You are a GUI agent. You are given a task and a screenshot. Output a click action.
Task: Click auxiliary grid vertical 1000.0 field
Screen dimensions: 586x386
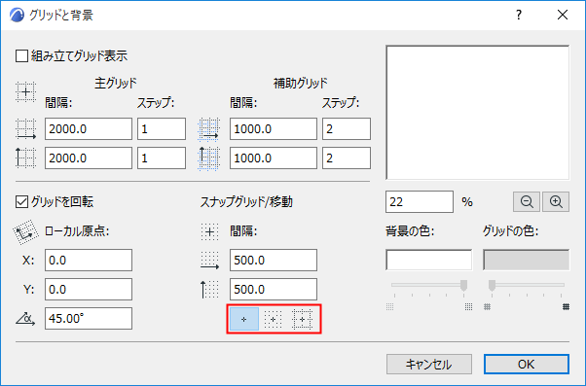(x=274, y=158)
